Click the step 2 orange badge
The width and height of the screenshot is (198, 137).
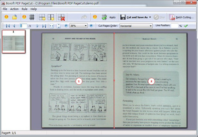click(x=24, y=17)
